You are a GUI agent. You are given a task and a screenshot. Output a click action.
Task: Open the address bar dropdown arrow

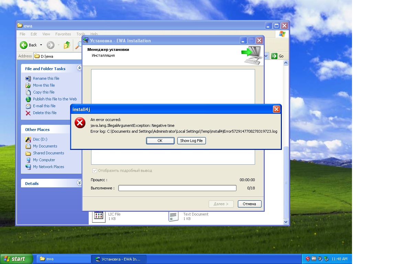(266, 56)
